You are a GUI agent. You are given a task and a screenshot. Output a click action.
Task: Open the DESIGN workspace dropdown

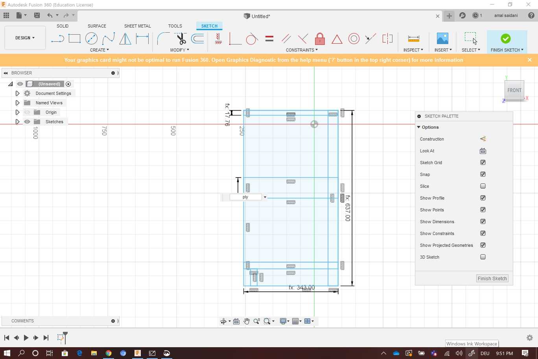coord(25,38)
